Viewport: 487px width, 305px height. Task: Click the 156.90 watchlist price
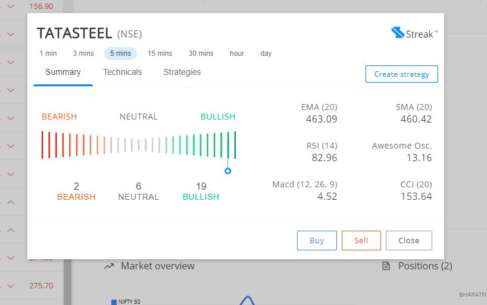[41, 6]
